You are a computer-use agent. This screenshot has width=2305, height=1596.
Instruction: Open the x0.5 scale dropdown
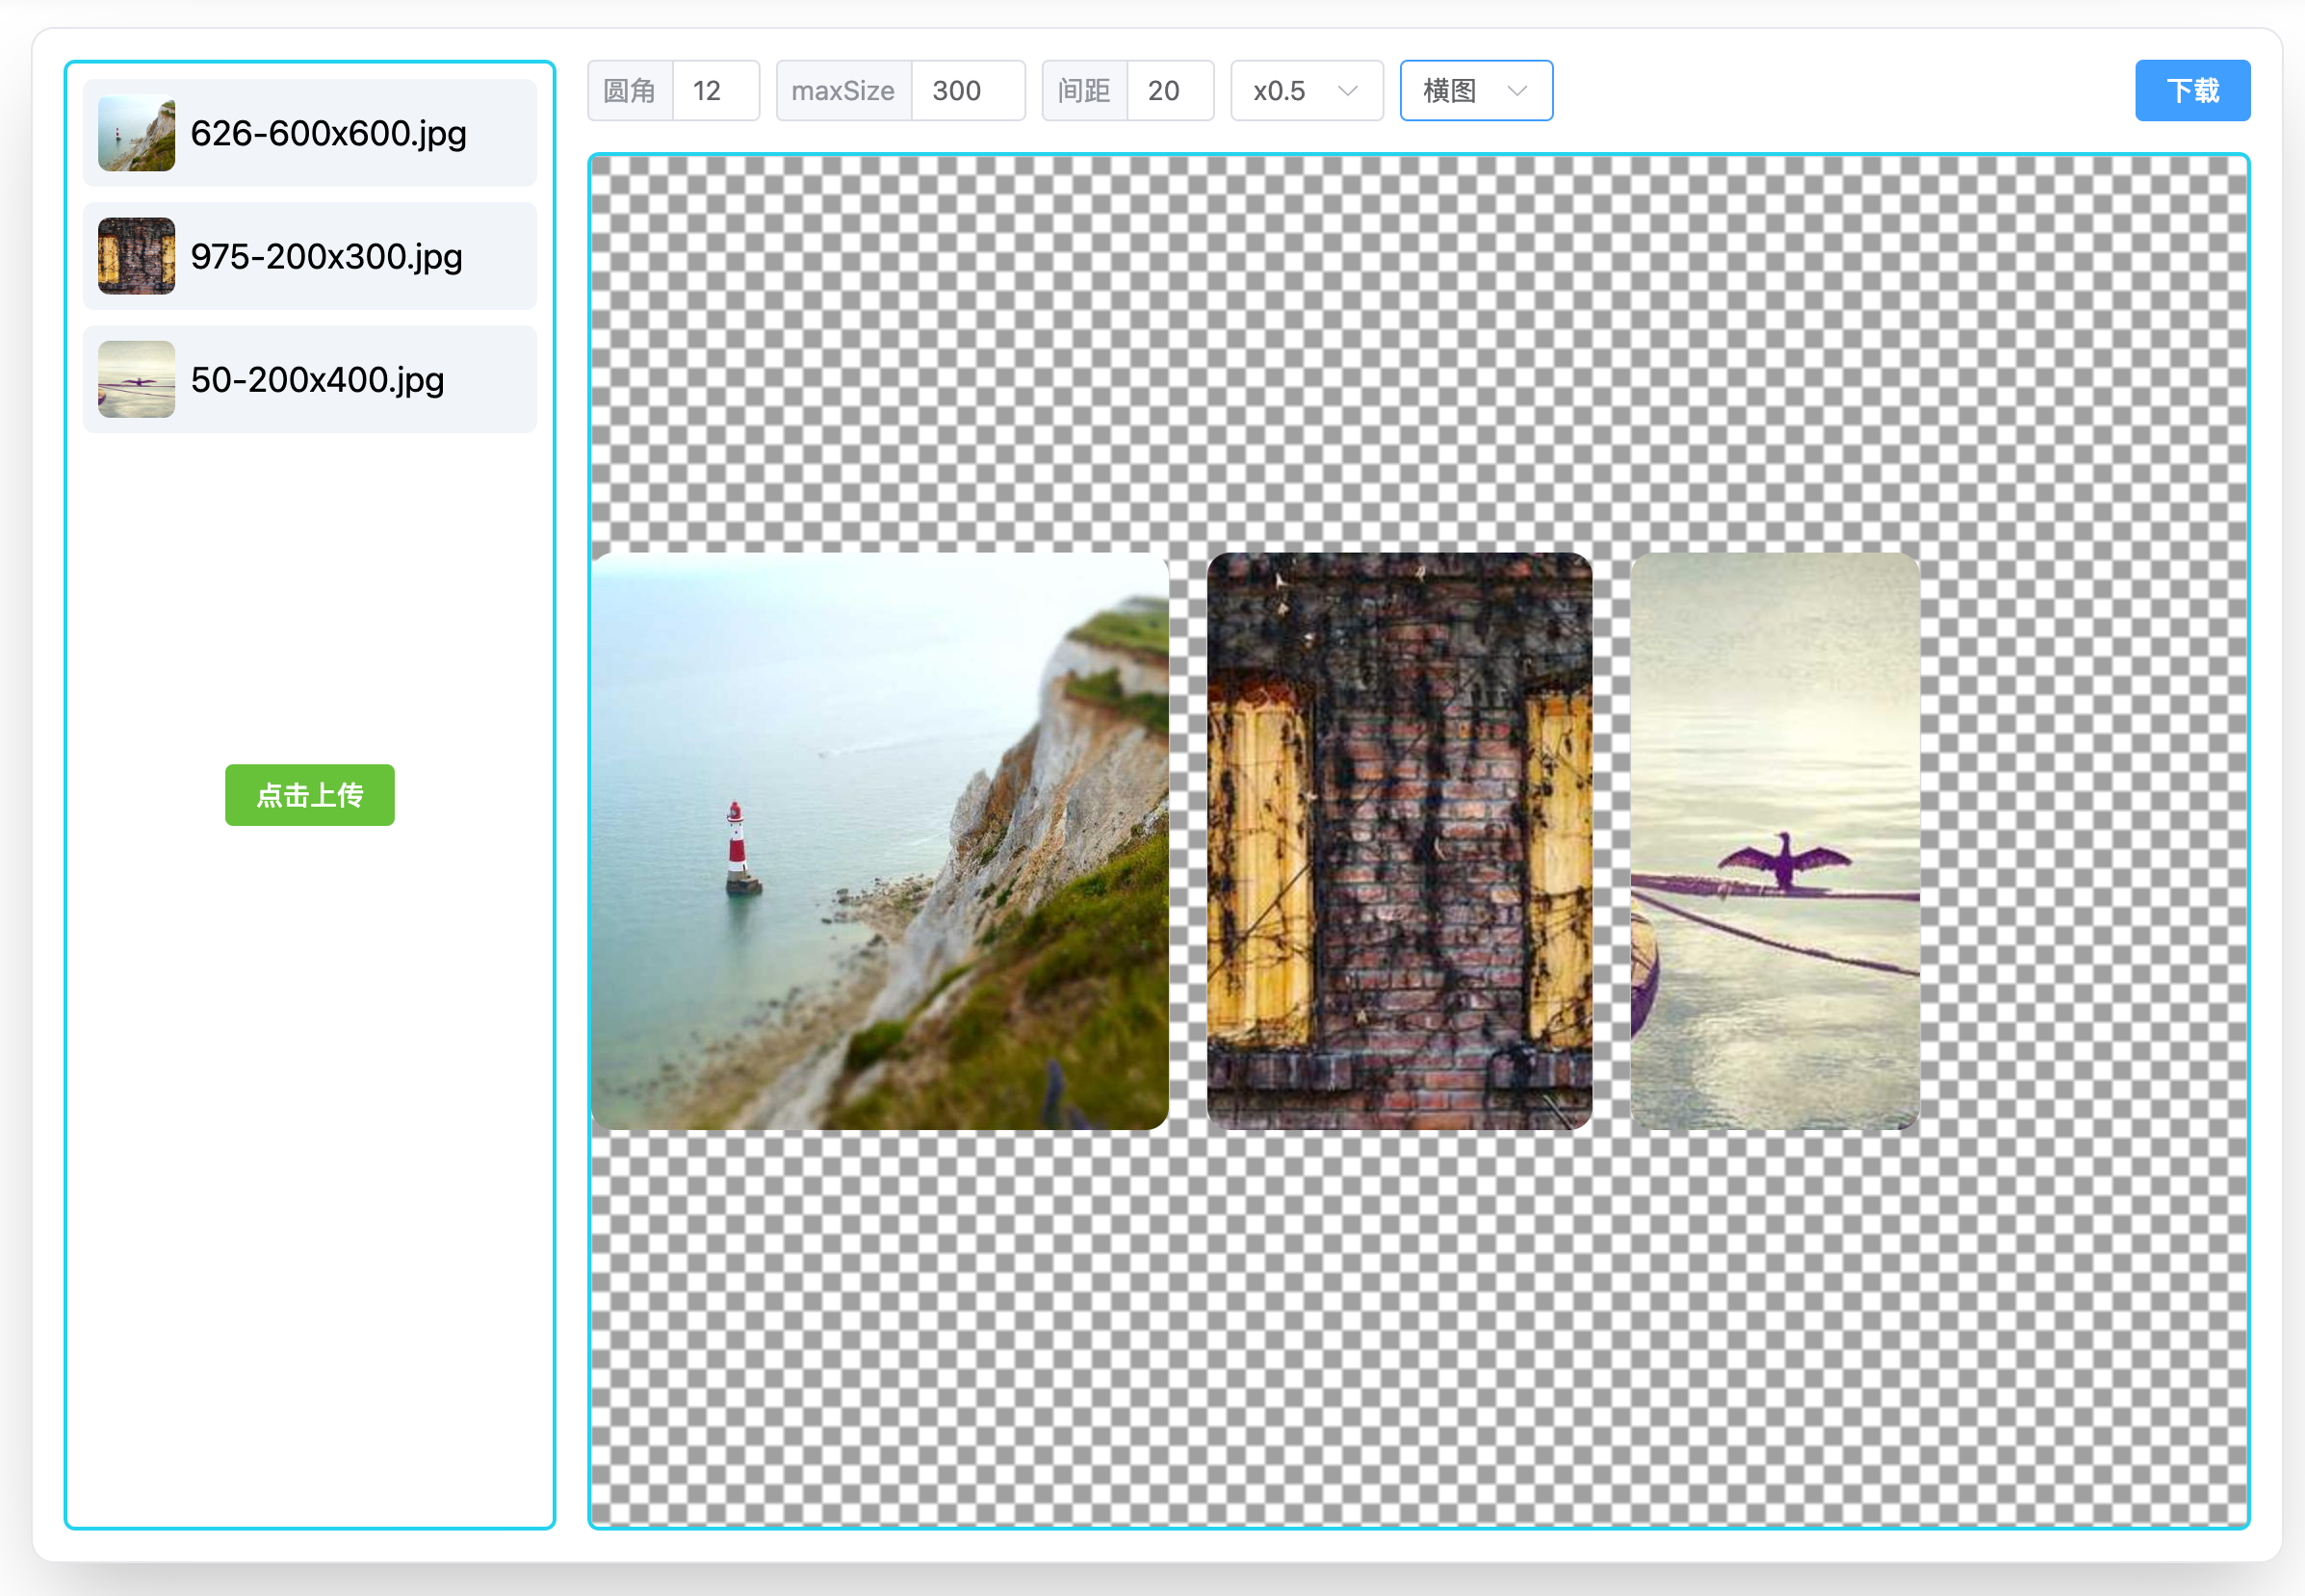1307,91
